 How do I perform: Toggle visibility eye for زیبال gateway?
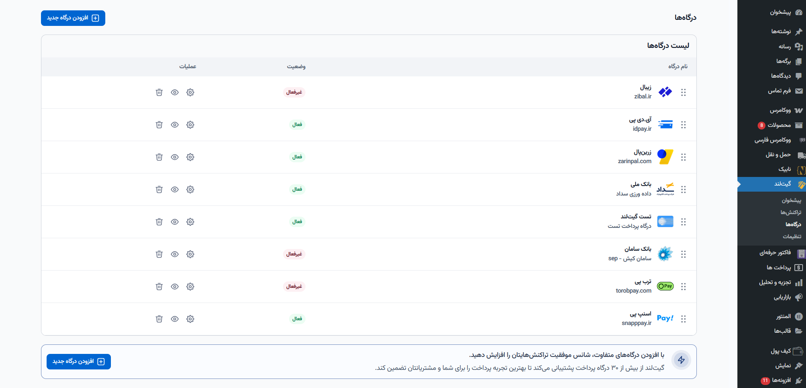[x=175, y=92]
